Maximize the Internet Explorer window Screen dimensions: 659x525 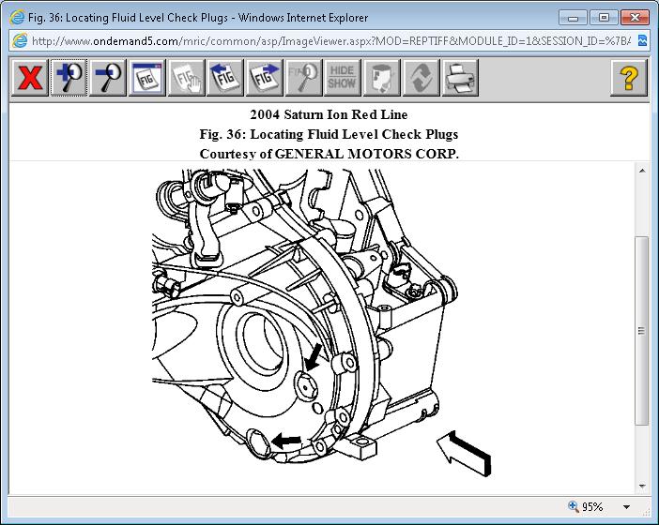tap(604, 18)
